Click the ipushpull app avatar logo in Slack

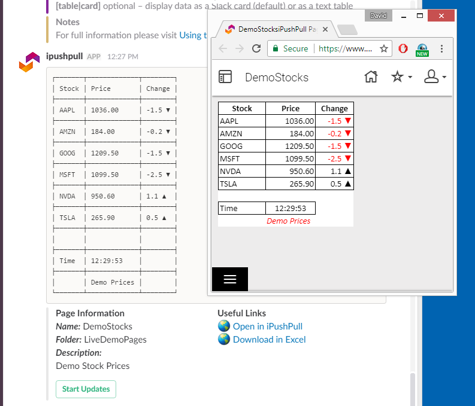pos(29,62)
